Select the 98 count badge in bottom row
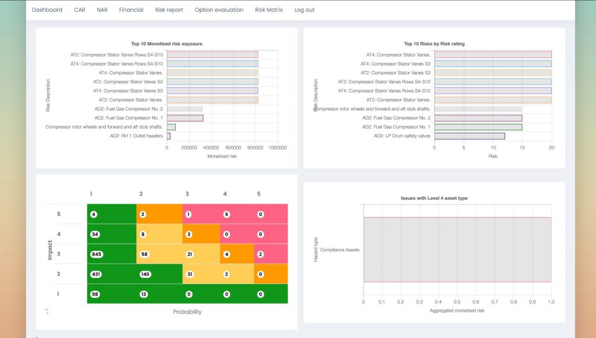Image resolution: width=596 pixels, height=338 pixels. tap(95, 294)
